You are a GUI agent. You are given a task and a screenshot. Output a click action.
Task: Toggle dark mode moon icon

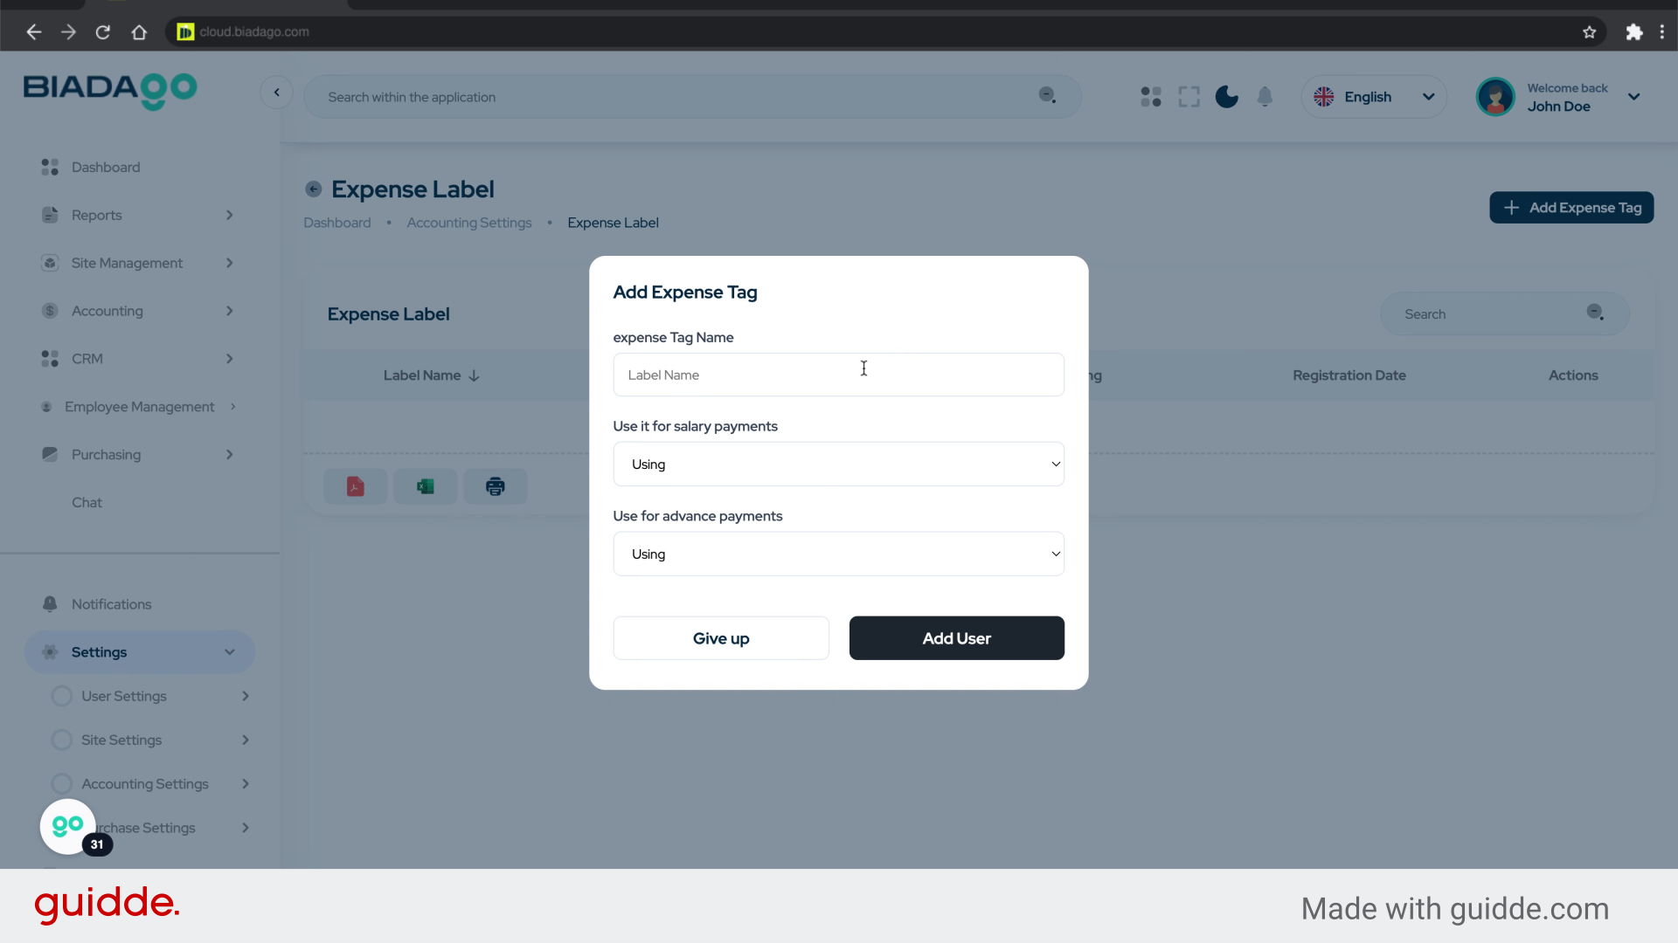pos(1226,97)
